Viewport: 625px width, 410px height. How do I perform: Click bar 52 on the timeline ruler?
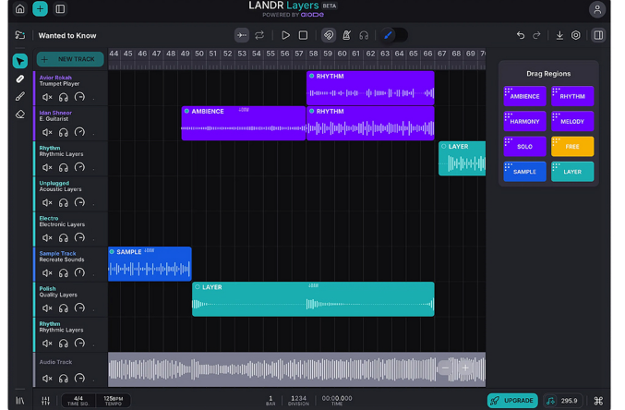[x=227, y=54]
